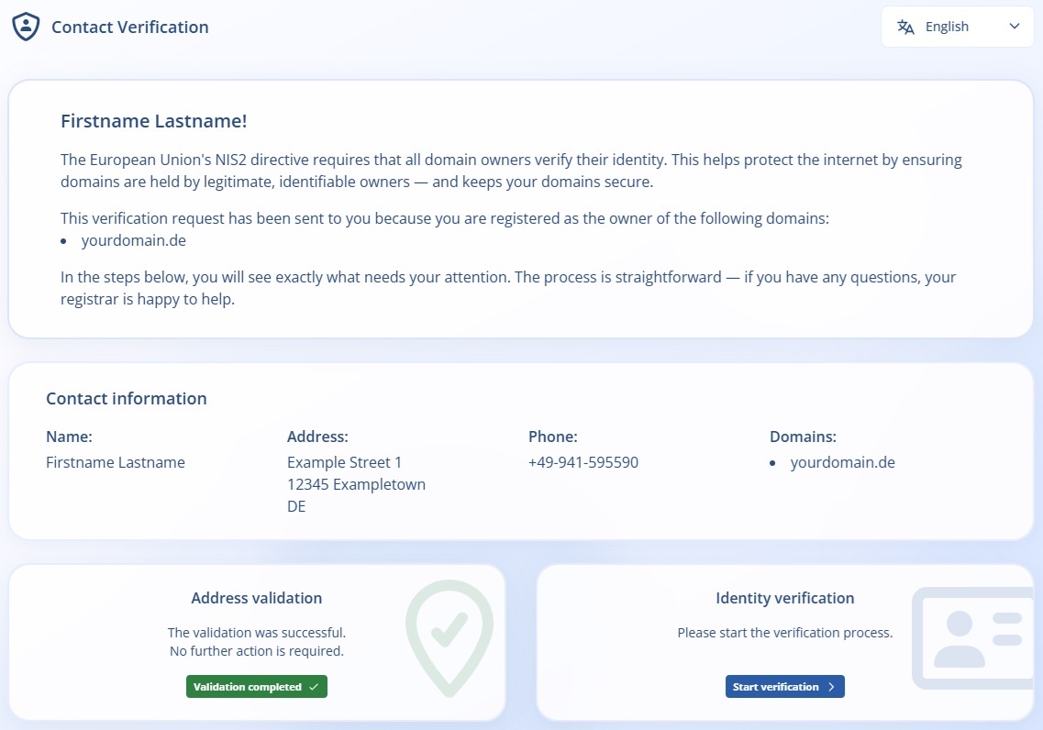The height and width of the screenshot is (730, 1043).
Task: Click the Contact Verification shield logo
Action: point(26,27)
